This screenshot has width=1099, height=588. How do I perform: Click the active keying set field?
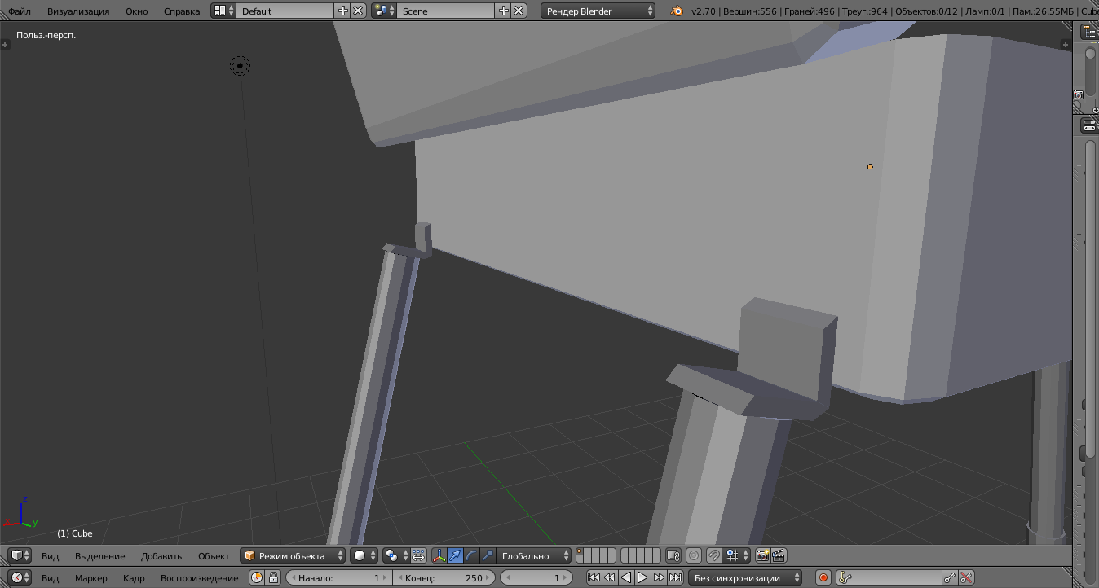pyautogui.click(x=889, y=577)
